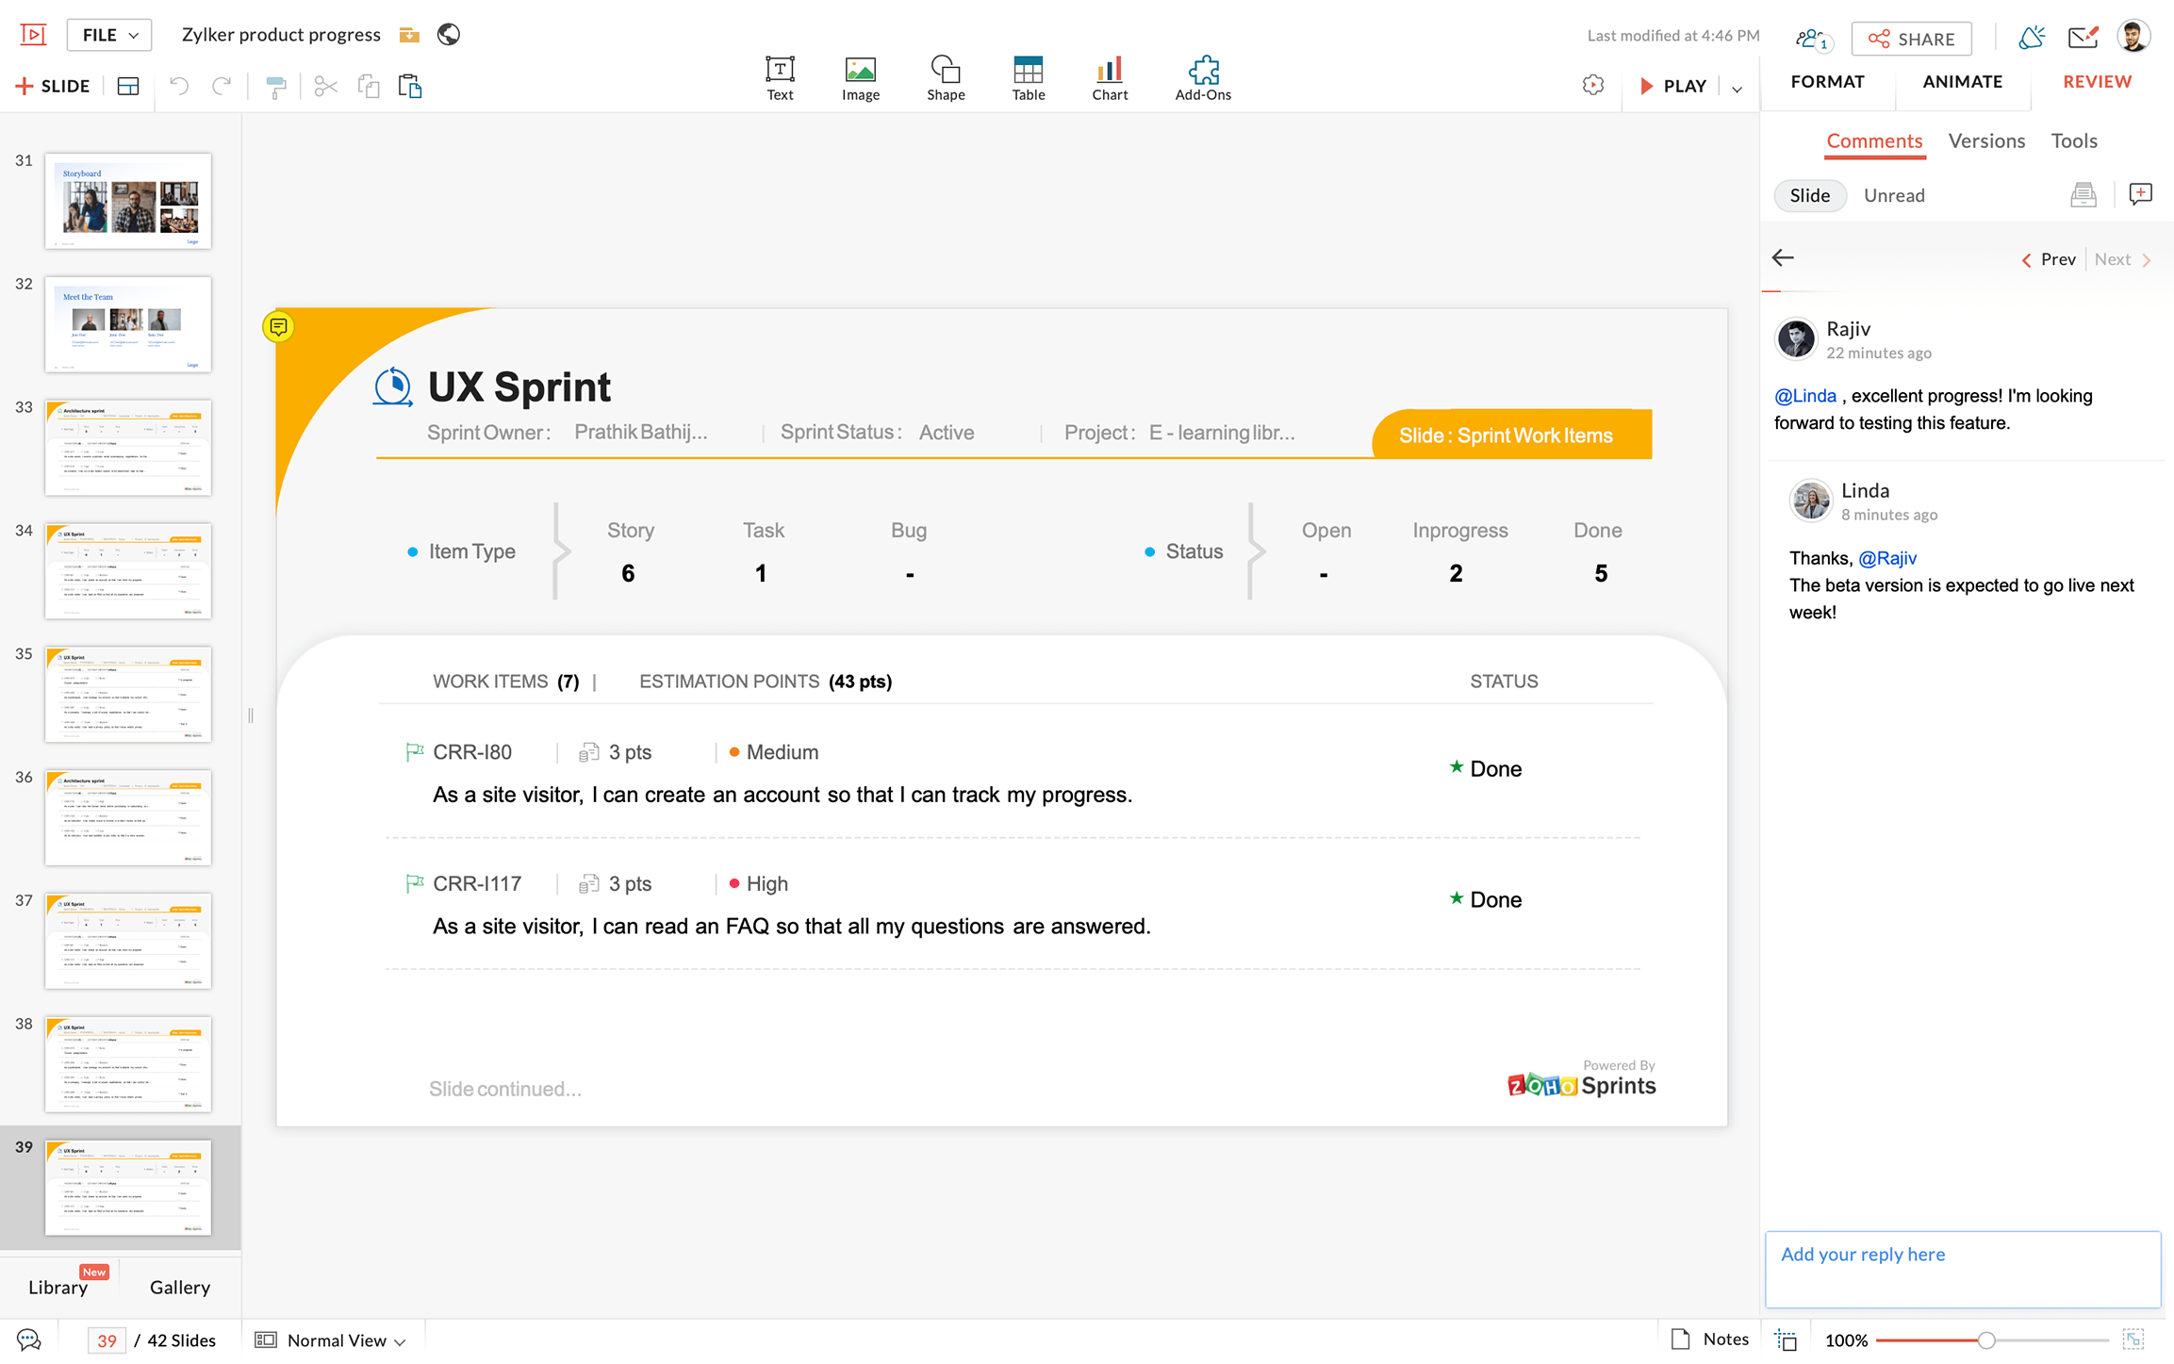Screen dimensions: 2174x1364
Task: Start slideshow with PLAY button
Action: tap(1673, 86)
